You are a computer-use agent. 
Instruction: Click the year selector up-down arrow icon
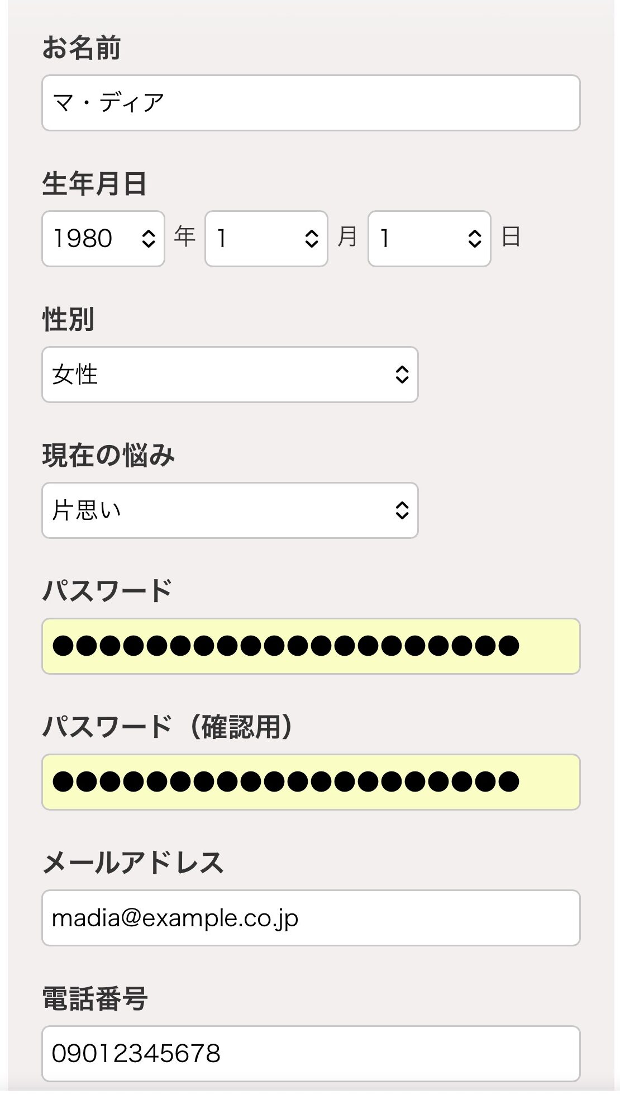point(148,239)
